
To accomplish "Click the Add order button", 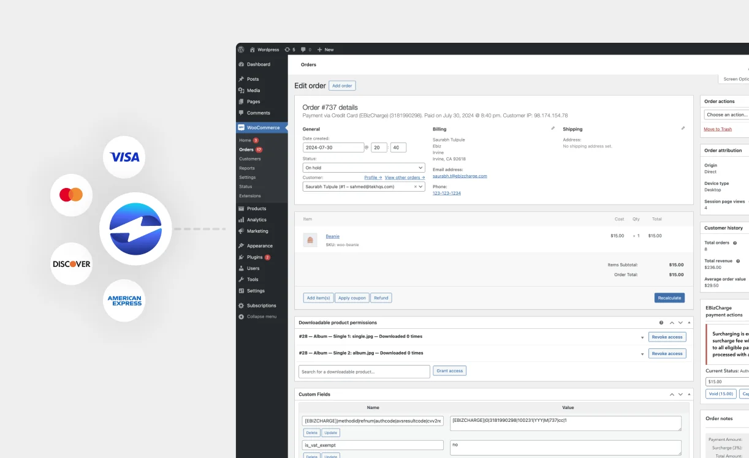I will (x=342, y=86).
